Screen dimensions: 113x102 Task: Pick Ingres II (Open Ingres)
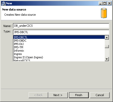pyautogui.click(x=59, y=57)
